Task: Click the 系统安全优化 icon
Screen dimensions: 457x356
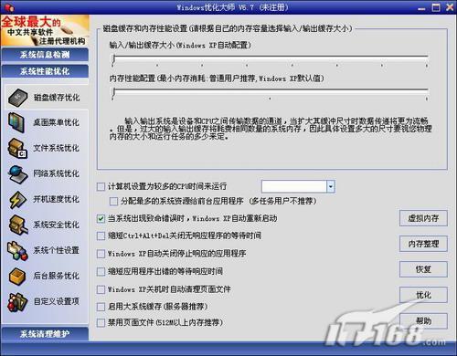Action: point(18,225)
